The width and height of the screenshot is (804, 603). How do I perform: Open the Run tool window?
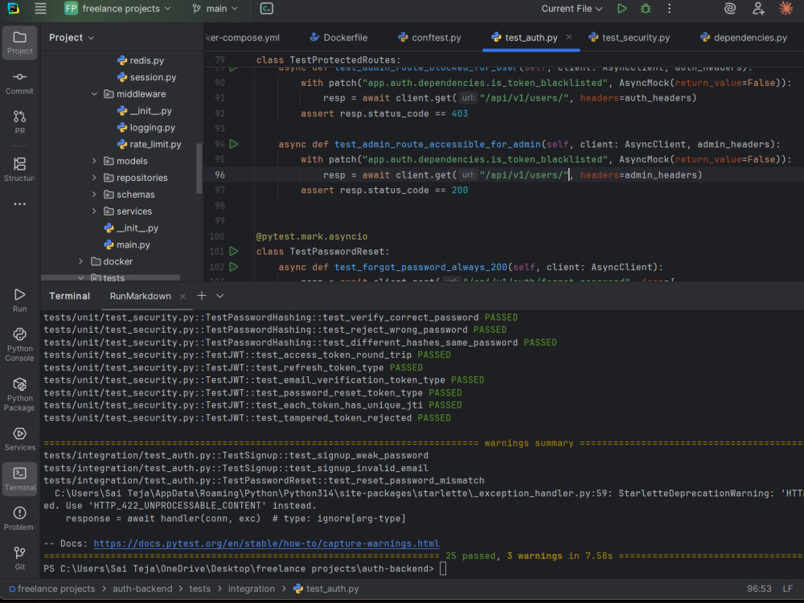(19, 300)
